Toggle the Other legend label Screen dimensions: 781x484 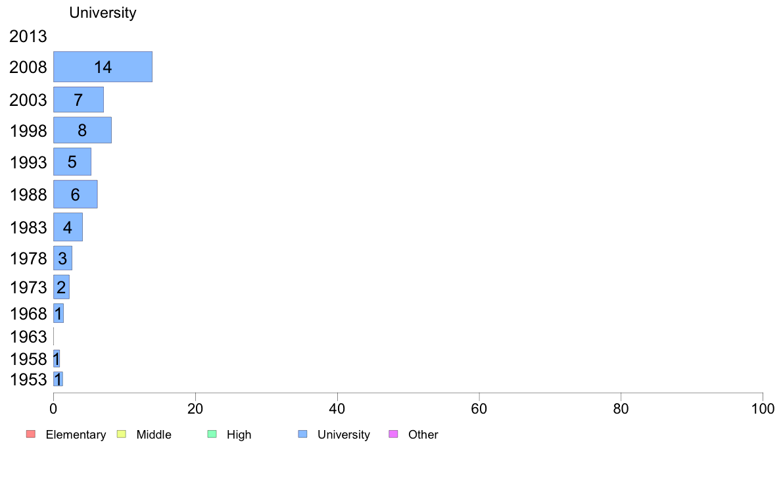423,435
